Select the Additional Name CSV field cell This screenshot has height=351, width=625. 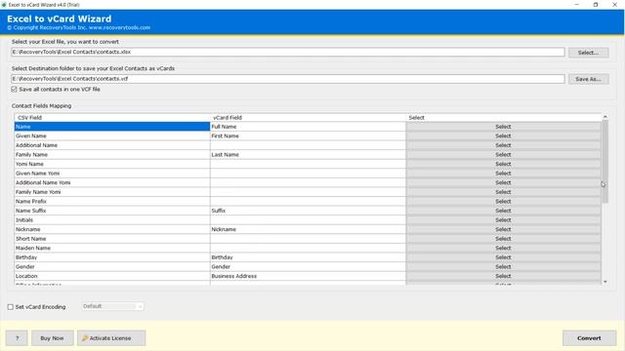point(112,145)
